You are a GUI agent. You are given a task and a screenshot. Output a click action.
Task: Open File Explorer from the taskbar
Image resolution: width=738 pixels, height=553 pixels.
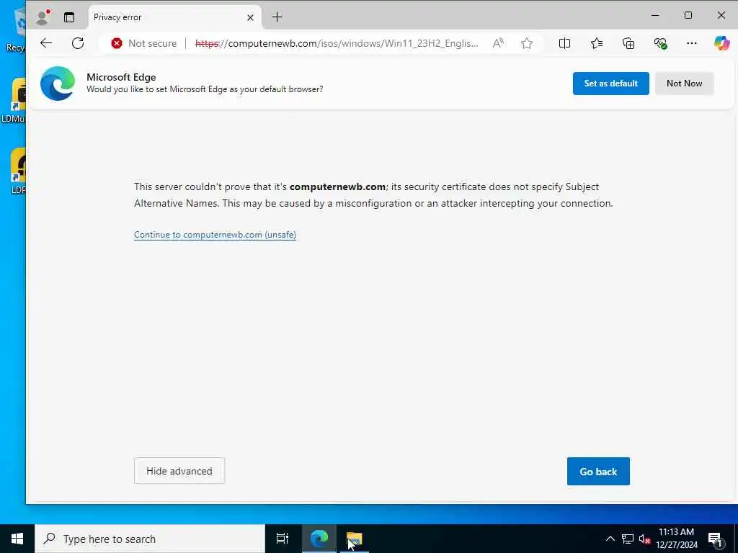355,539
